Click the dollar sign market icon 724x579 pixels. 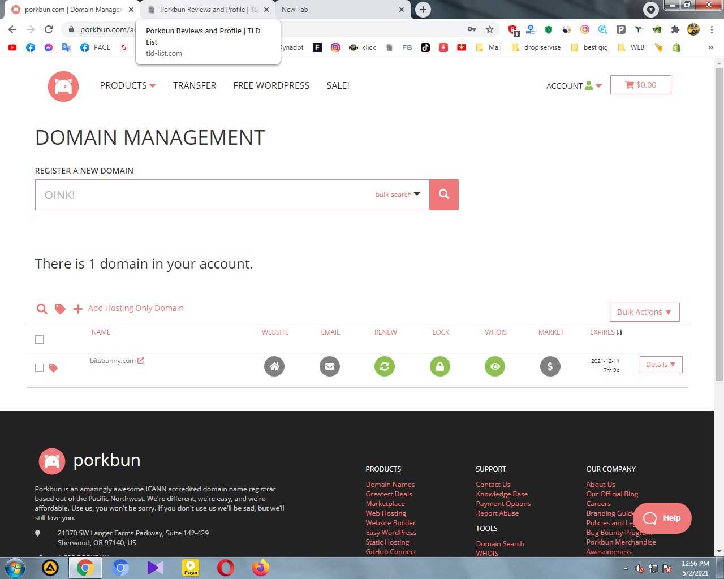tap(550, 366)
